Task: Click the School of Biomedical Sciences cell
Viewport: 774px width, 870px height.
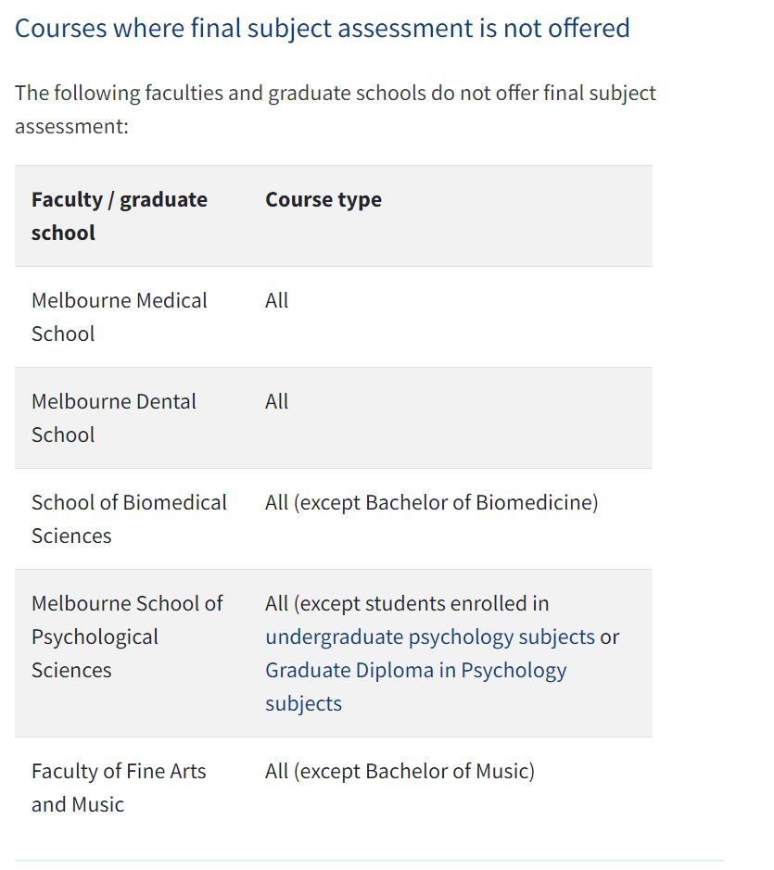Action: (128, 519)
